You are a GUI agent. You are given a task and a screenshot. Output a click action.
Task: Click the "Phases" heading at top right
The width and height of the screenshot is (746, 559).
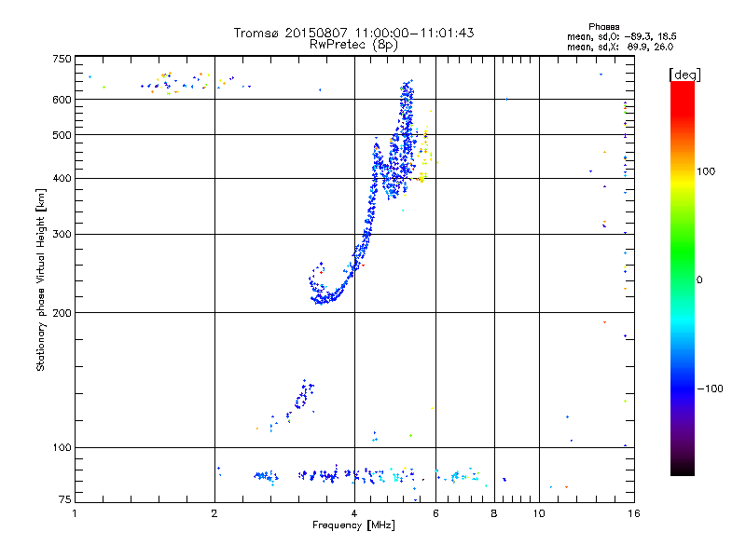(x=603, y=27)
